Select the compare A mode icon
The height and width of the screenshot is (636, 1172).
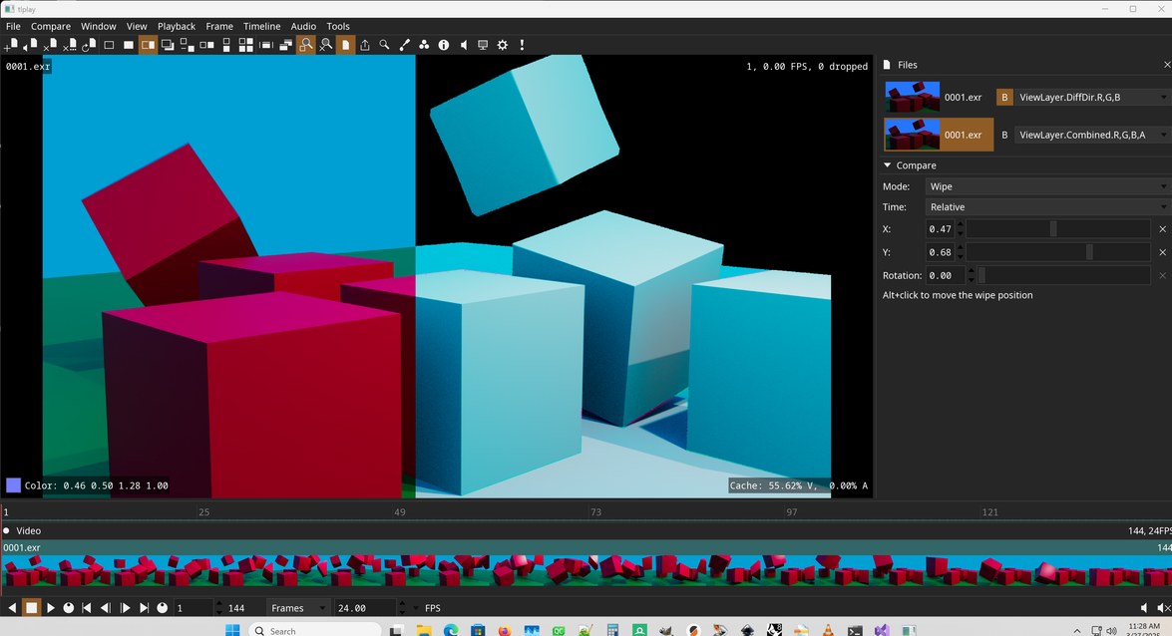pyautogui.click(x=109, y=45)
